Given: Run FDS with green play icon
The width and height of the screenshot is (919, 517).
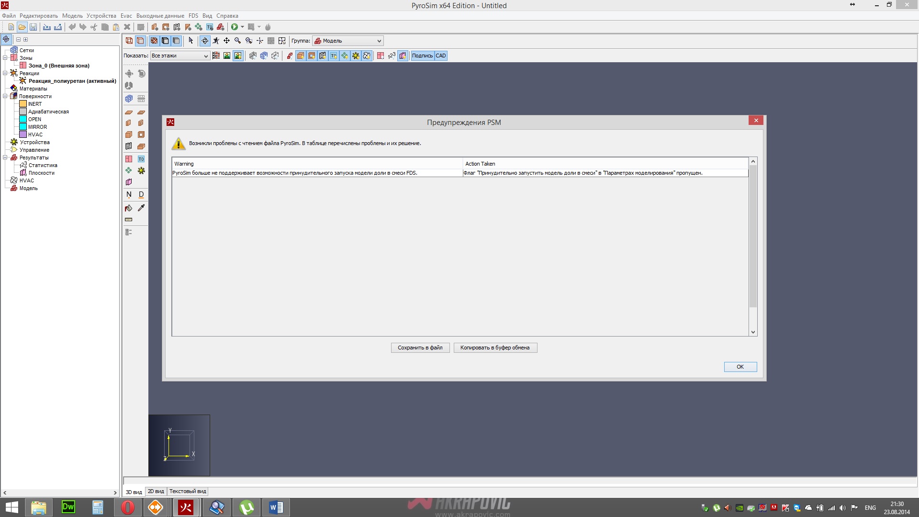Looking at the screenshot, I should pos(235,27).
